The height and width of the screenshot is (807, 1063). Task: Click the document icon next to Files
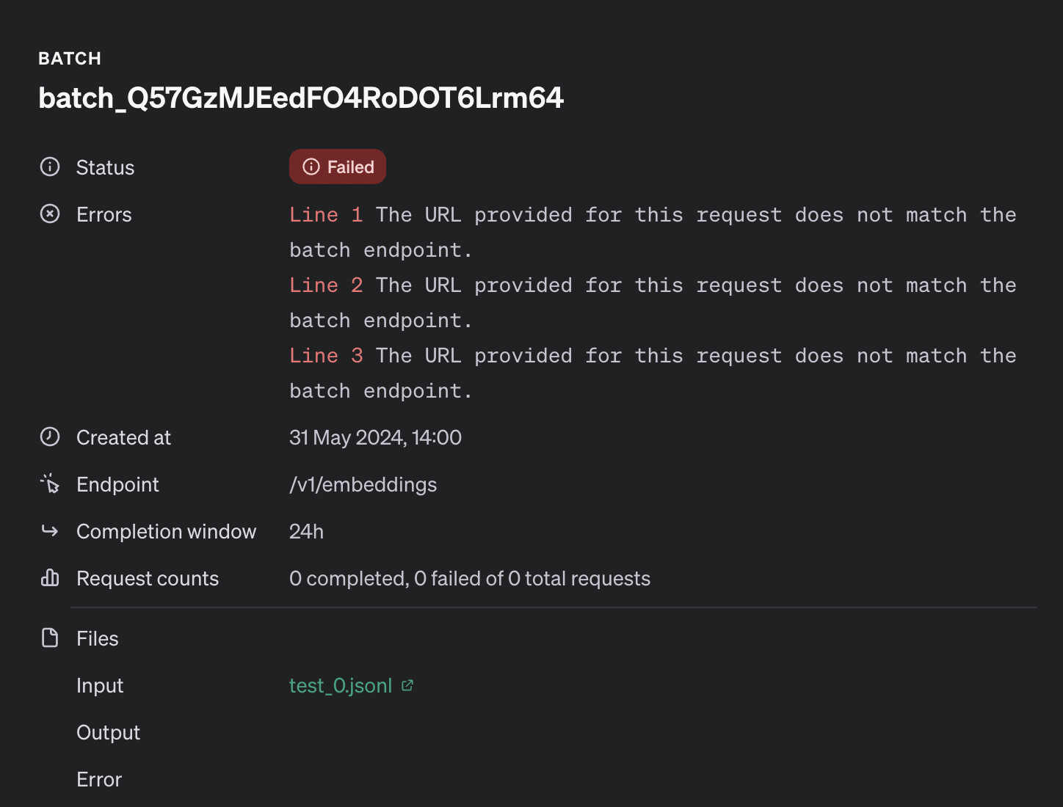(x=49, y=638)
